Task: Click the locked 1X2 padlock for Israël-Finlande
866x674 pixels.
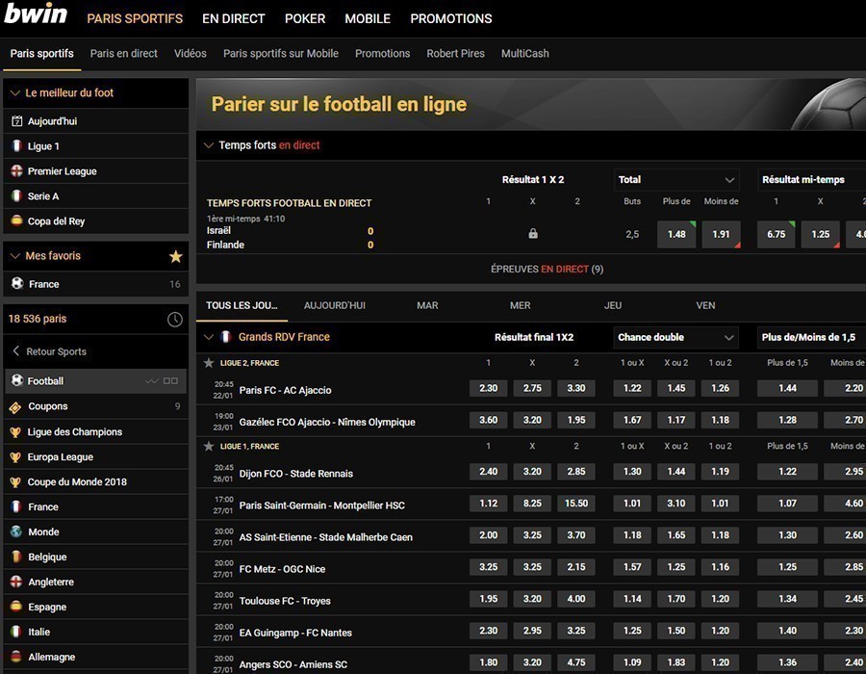Action: (532, 234)
